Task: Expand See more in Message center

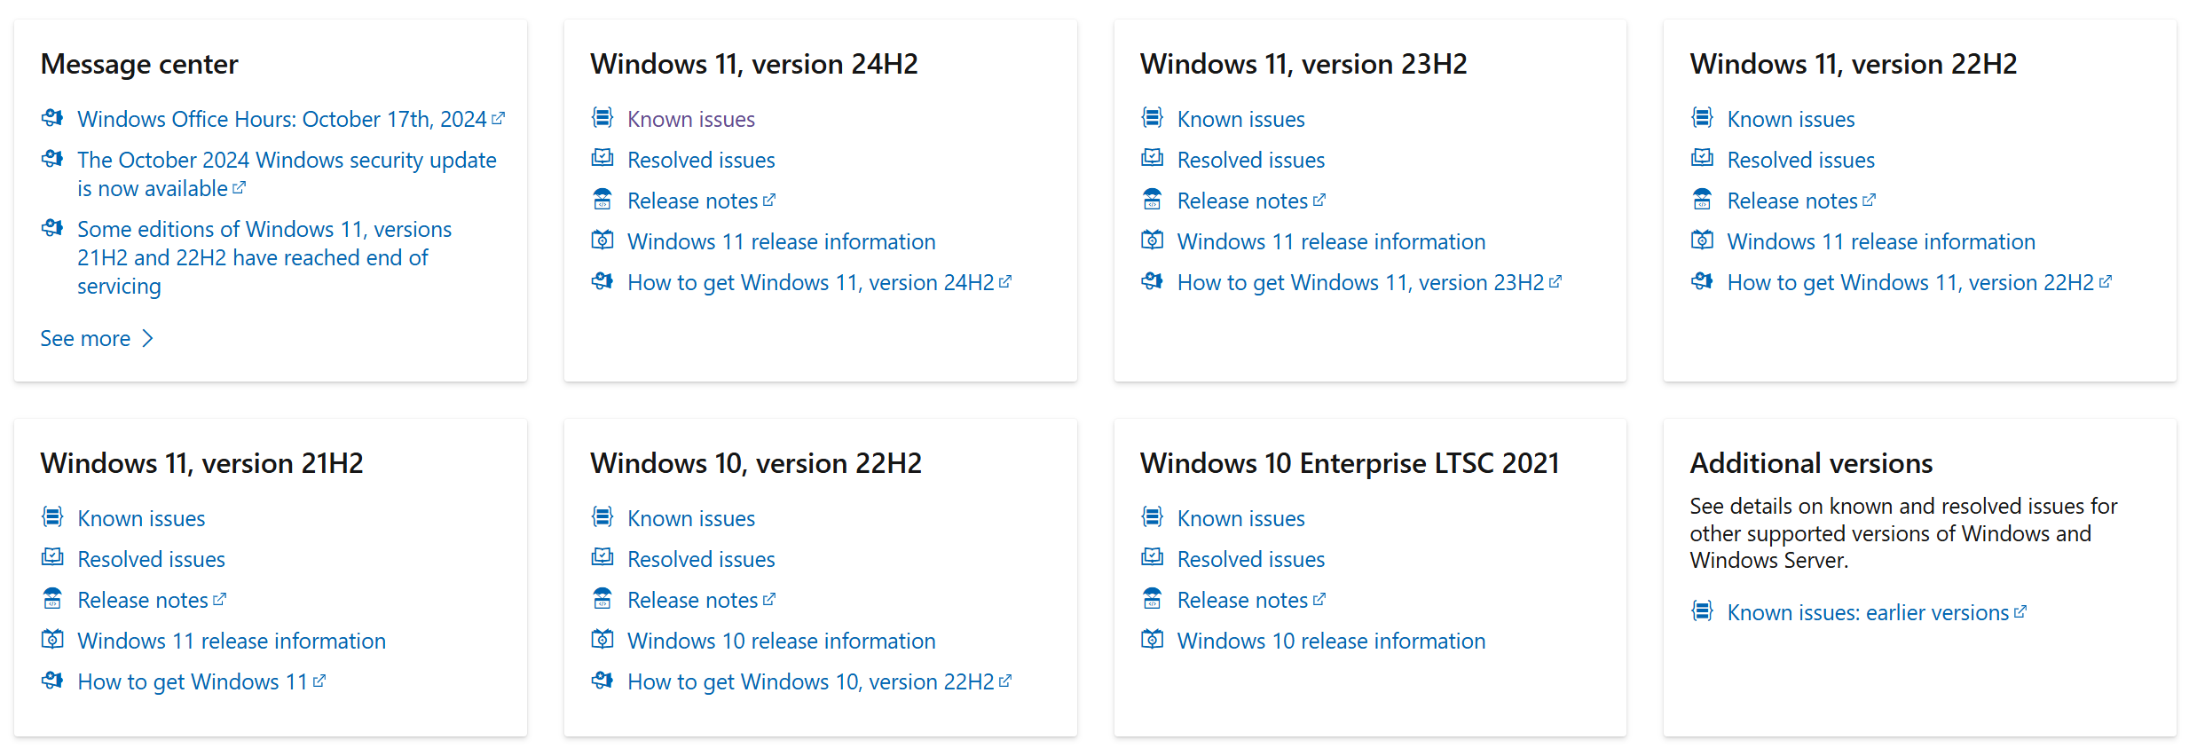Action: click(97, 339)
